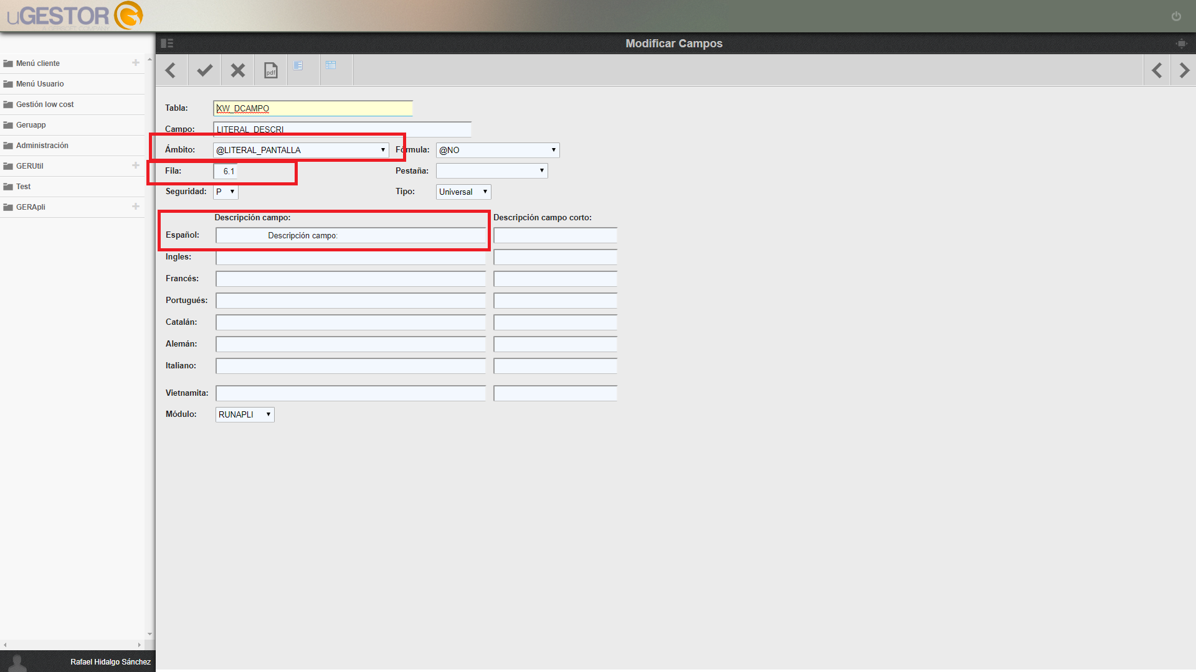Image resolution: width=1196 pixels, height=672 pixels.
Task: Expand GERApli with plus icon
Action: [x=136, y=207]
